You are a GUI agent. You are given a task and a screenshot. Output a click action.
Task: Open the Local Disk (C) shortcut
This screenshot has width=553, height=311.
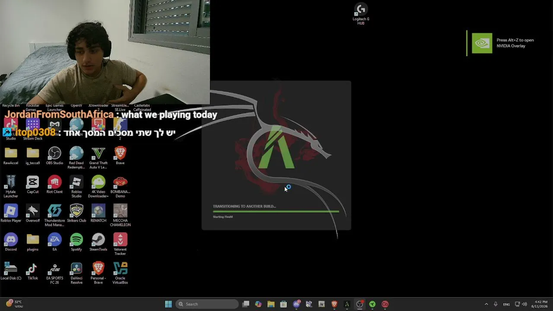11,271
